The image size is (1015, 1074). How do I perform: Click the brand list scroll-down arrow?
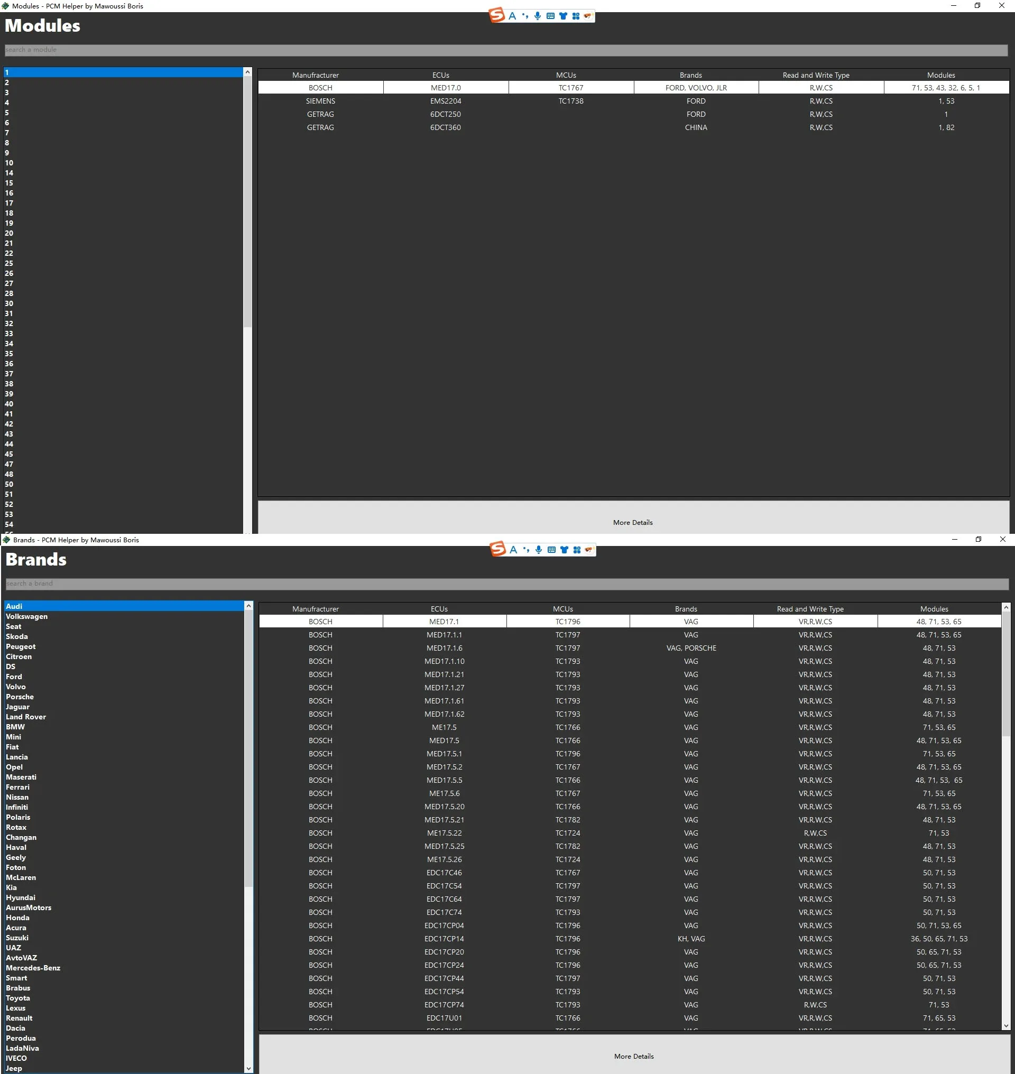pos(248,1068)
